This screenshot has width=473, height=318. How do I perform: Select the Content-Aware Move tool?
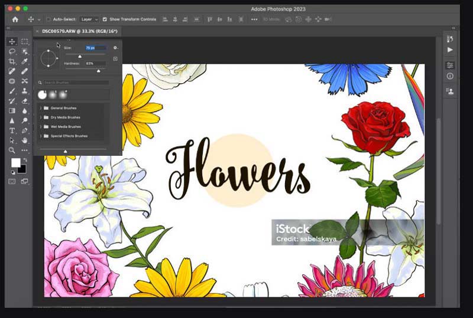24,81
